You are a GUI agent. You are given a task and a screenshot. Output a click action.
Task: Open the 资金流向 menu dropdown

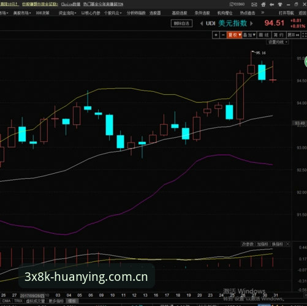pyautogui.click(x=67, y=13)
